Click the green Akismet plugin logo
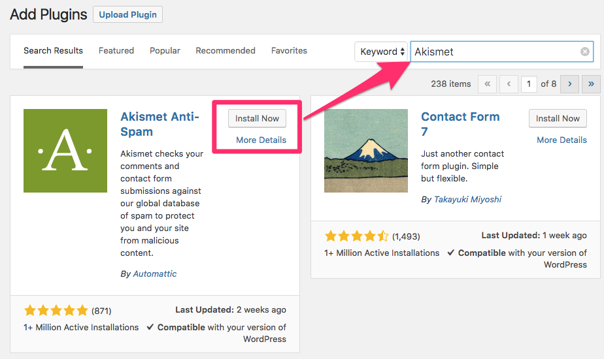This screenshot has width=604, height=359. coord(65,151)
